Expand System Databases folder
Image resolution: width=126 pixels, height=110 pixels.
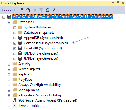tap(15, 28)
